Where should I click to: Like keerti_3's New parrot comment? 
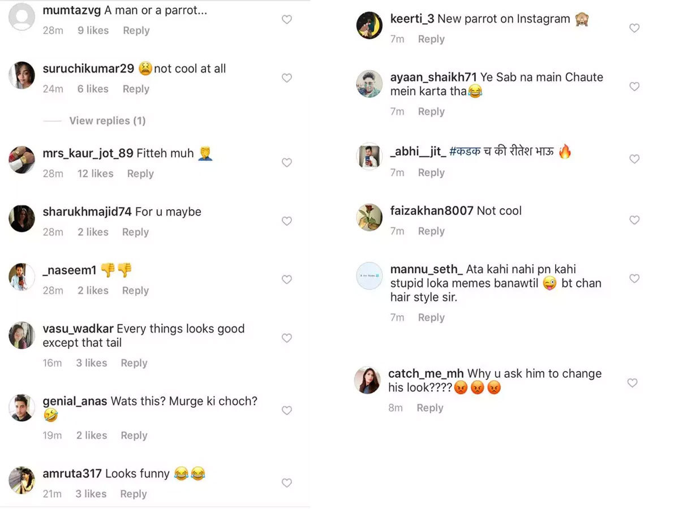[634, 28]
